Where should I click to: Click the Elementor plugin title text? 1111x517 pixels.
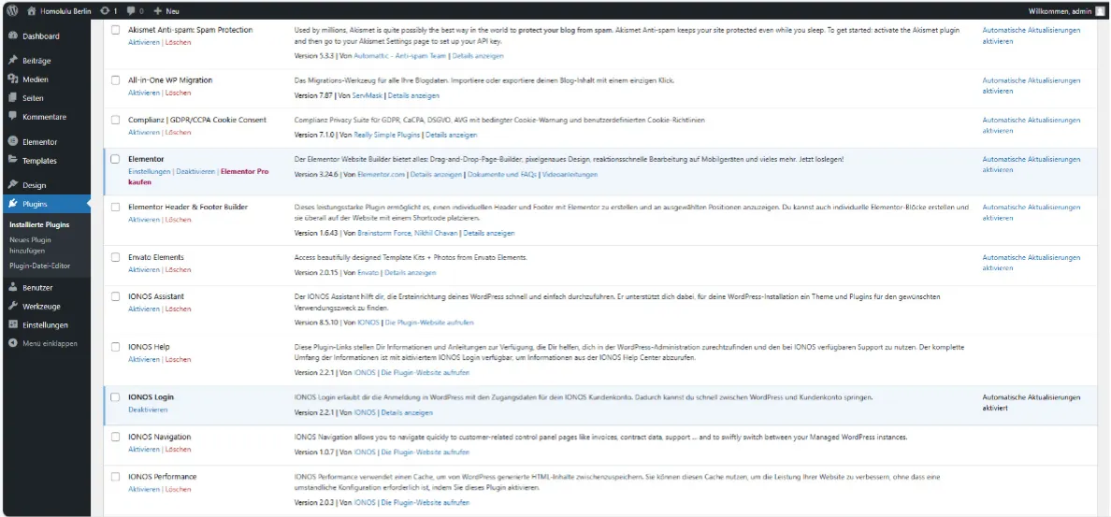click(146, 159)
